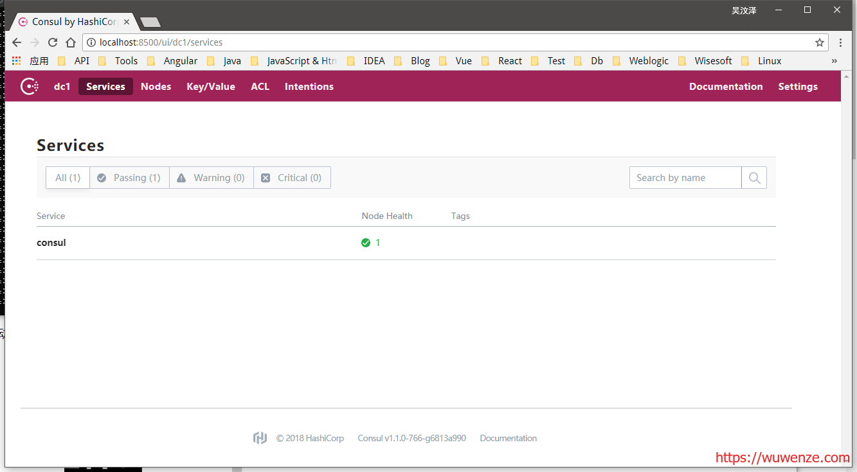Screen dimensions: 857x472
Task: Click the browser forward arrow
Action: click(x=35, y=42)
